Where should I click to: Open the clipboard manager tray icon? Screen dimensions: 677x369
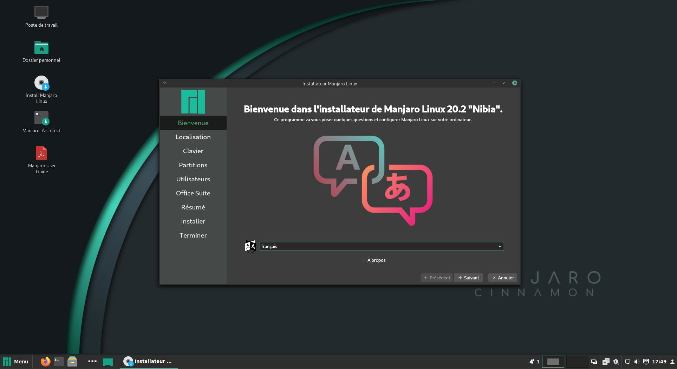[x=606, y=362]
